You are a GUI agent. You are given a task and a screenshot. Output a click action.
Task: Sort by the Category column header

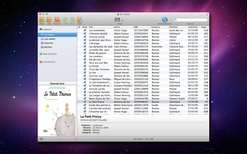(x=160, y=27)
